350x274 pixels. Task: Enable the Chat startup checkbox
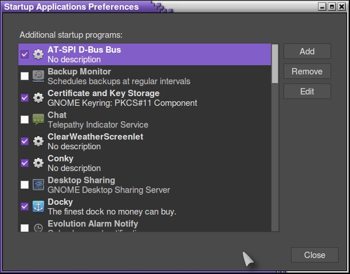coord(25,120)
